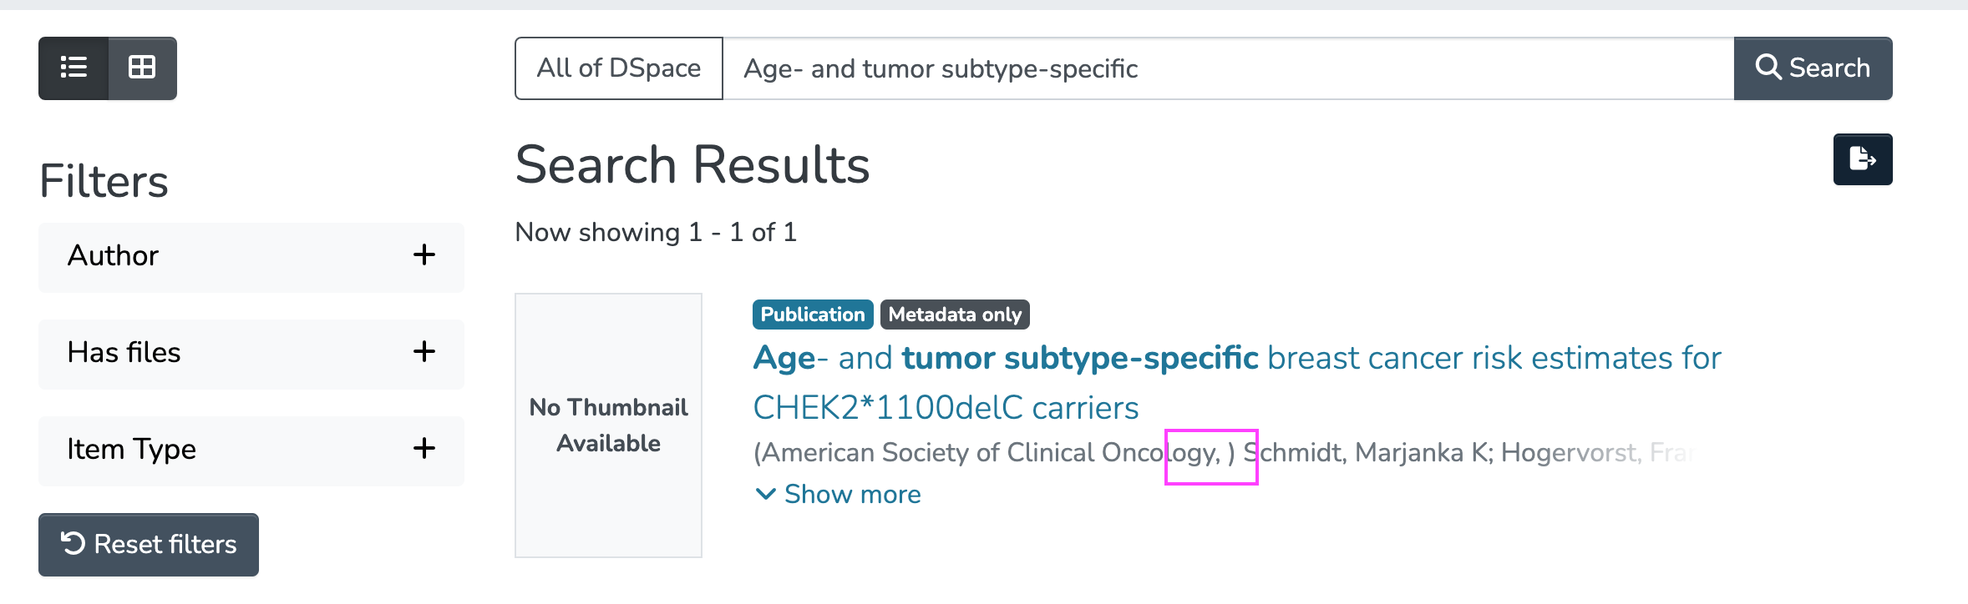Image resolution: width=1968 pixels, height=604 pixels.
Task: Toggle the list display mode
Action: pyautogui.click(x=74, y=68)
